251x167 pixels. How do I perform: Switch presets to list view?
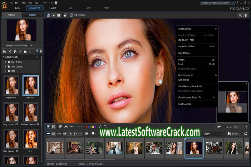[x=41, y=51]
